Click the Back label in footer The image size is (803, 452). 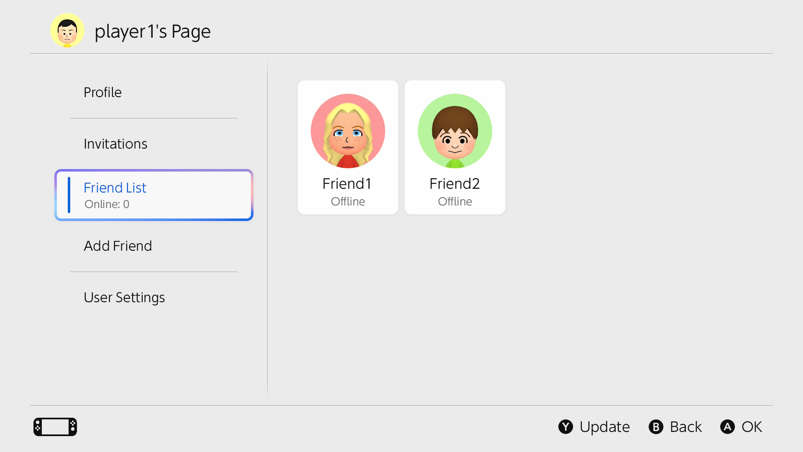686,427
